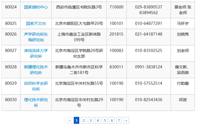Viewport: 197px width, 126px height.
Task: Click phone number 010-64877291
Action: [x=149, y=23]
